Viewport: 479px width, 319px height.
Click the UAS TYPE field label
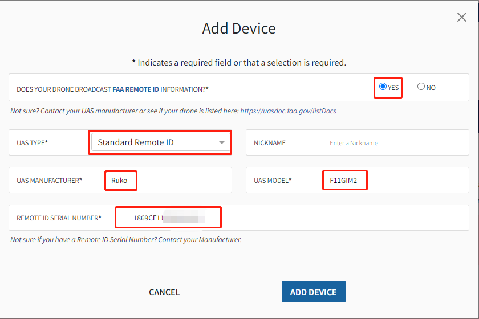33,143
